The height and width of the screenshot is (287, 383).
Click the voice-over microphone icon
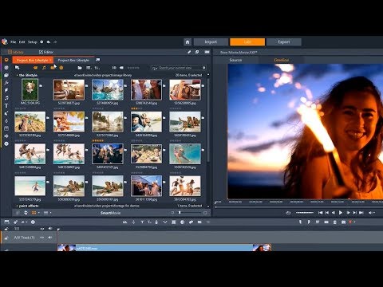pos(133,222)
